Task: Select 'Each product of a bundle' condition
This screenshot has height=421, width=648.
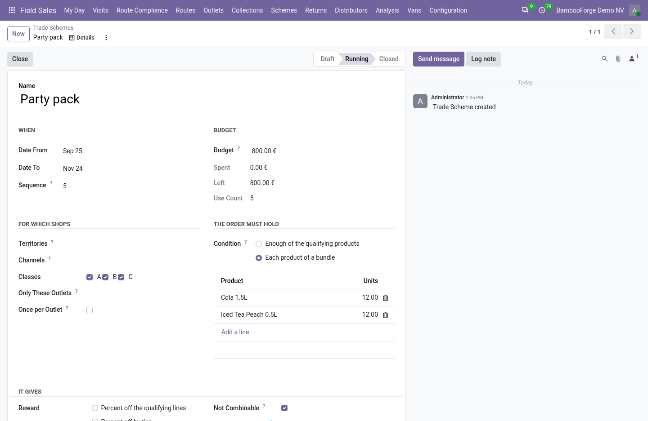Action: coord(259,258)
